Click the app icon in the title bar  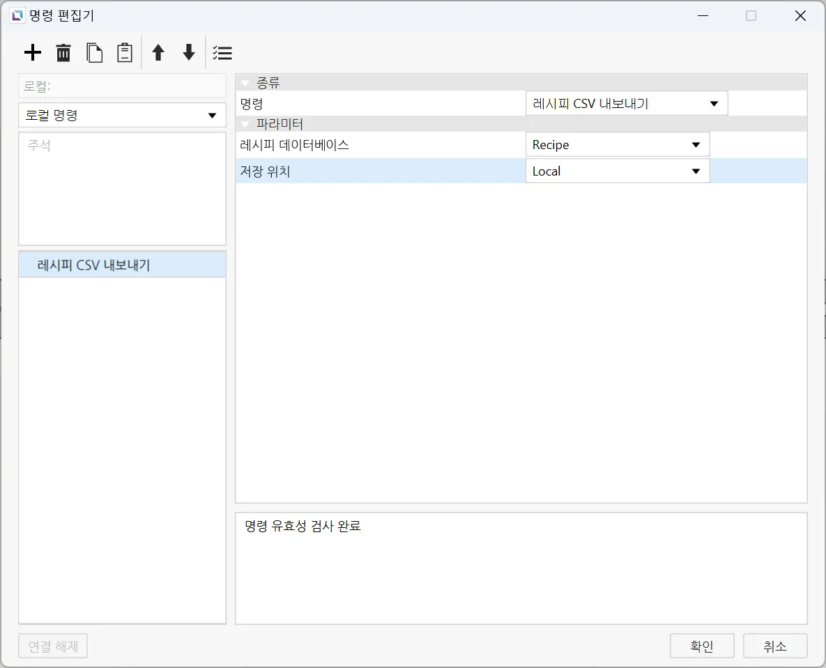tap(17, 15)
